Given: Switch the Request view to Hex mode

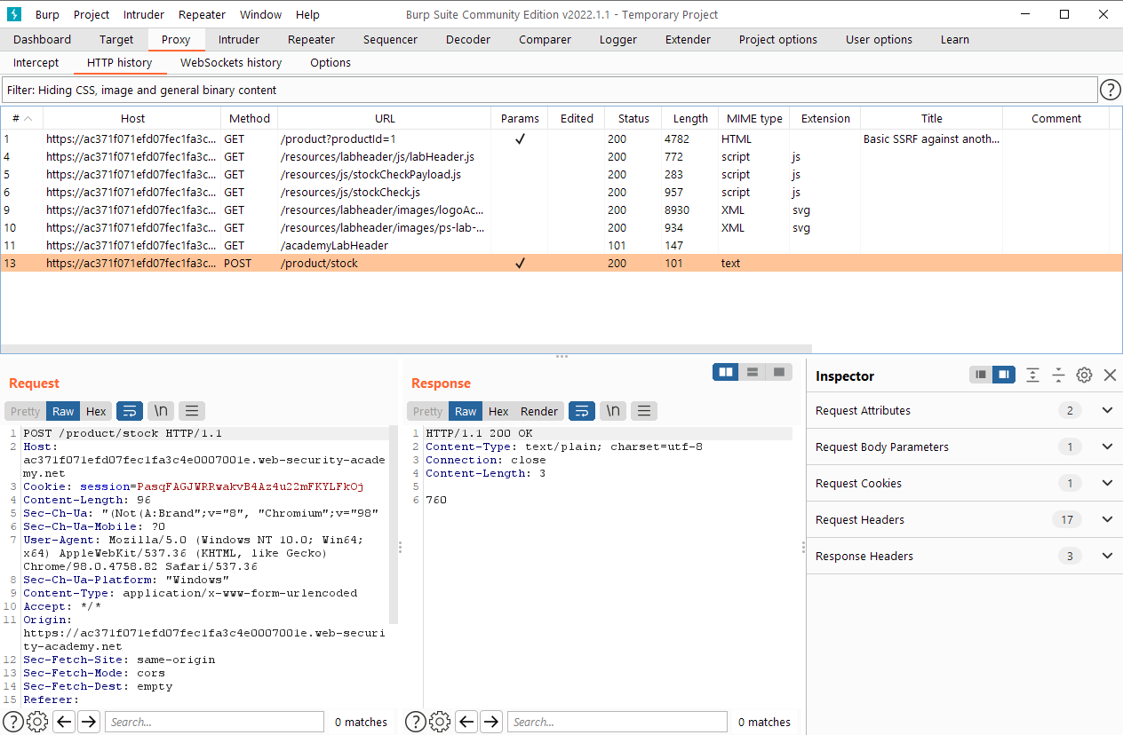Looking at the screenshot, I should point(96,410).
